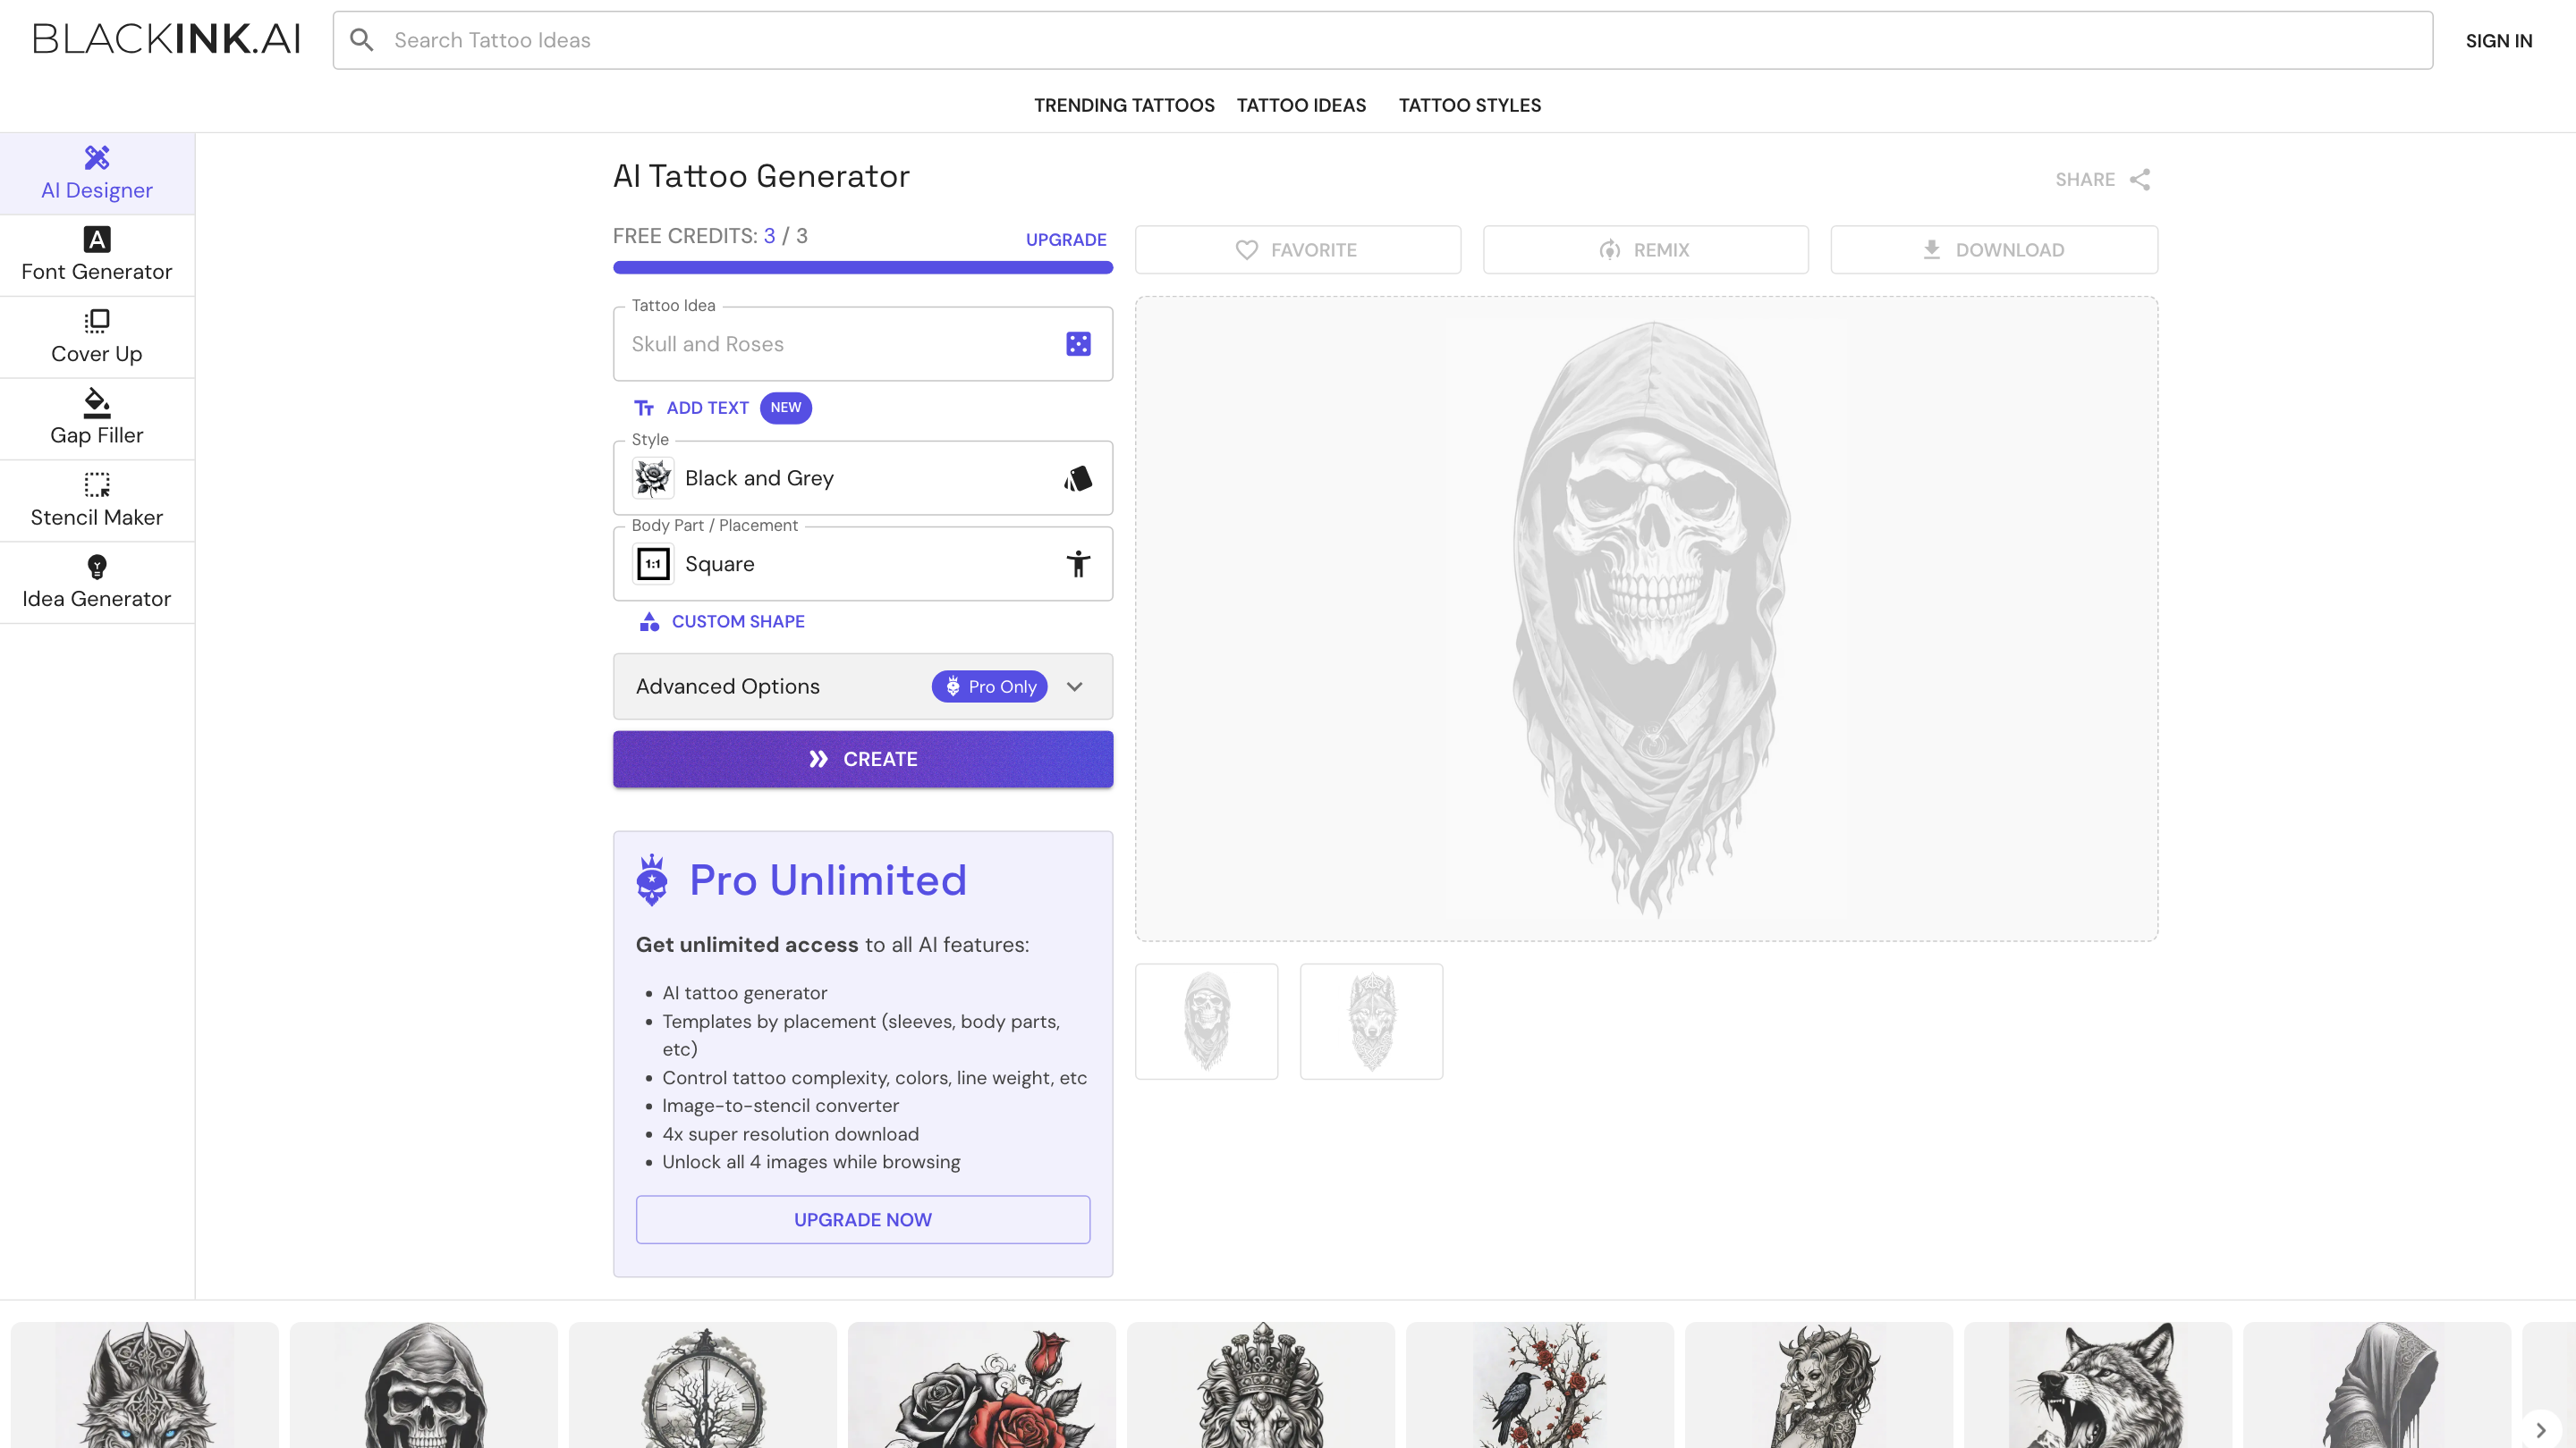Click the Share icon
The width and height of the screenshot is (2576, 1448).
coord(2139,180)
